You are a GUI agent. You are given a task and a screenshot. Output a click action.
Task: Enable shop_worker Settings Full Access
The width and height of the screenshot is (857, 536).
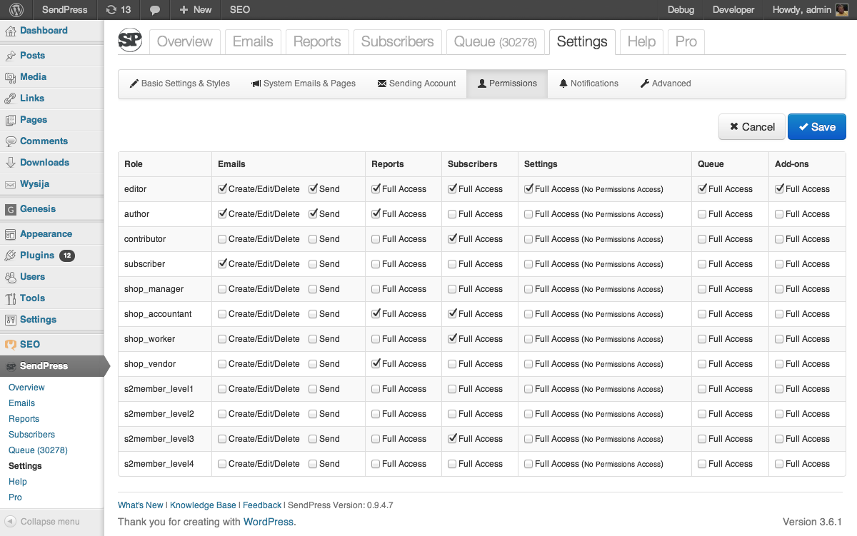pyautogui.click(x=528, y=339)
